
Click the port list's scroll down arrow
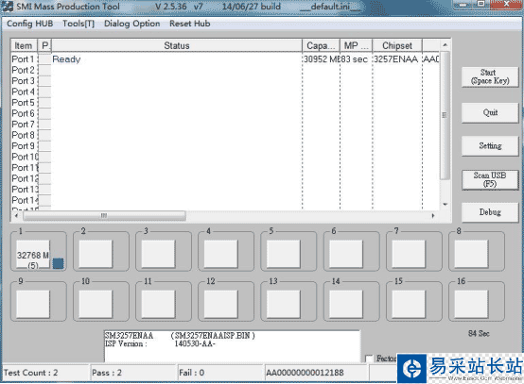pyautogui.click(x=445, y=205)
